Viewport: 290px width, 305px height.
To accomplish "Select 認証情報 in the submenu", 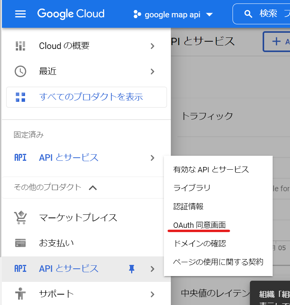I will click(x=188, y=206).
